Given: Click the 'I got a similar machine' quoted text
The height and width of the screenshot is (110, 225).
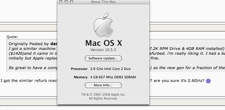Looking at the screenshot, I should click(x=32, y=49).
